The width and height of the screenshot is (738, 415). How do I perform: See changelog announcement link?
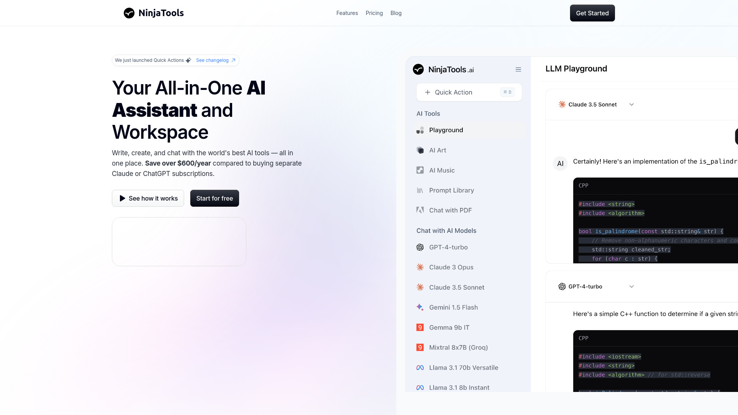[215, 60]
